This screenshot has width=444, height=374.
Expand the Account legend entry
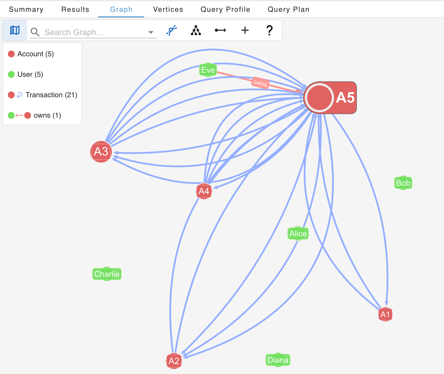tap(35, 54)
